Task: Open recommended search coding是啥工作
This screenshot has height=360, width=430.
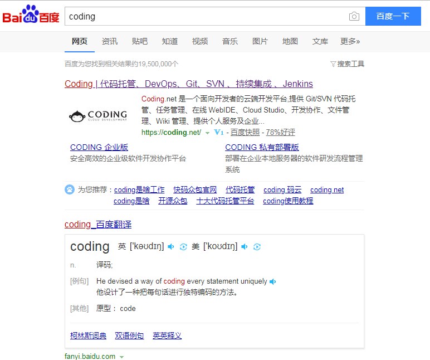Action: point(139,190)
